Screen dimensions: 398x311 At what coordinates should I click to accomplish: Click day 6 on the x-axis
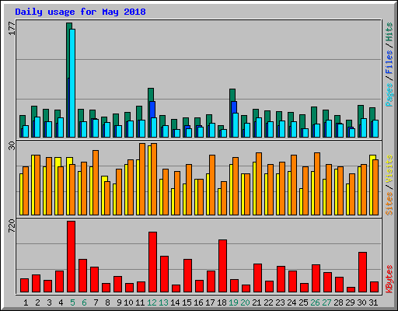(x=84, y=302)
